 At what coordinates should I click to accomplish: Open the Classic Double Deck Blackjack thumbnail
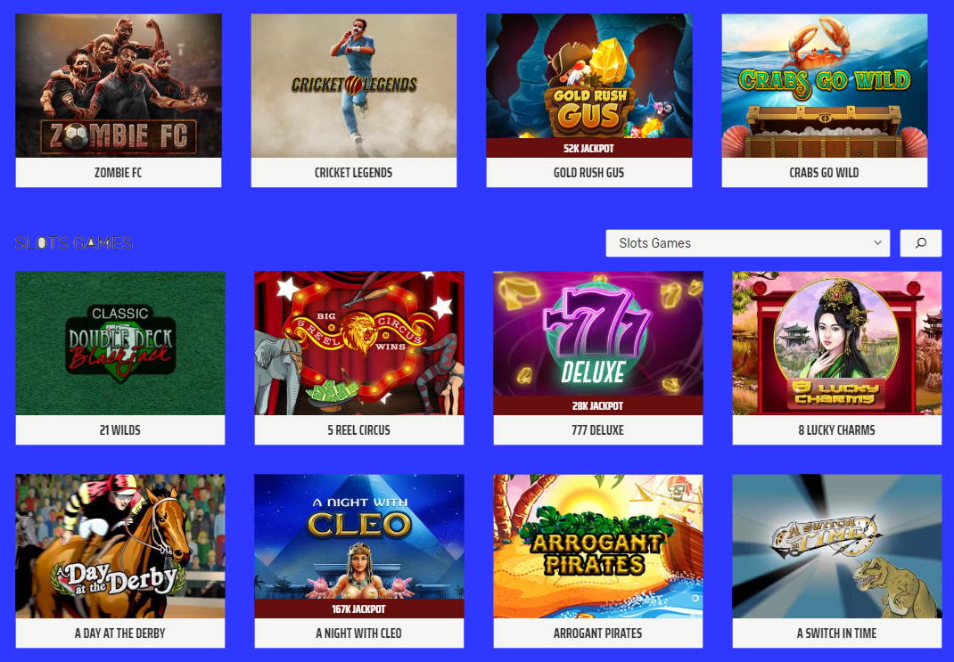[x=120, y=343]
